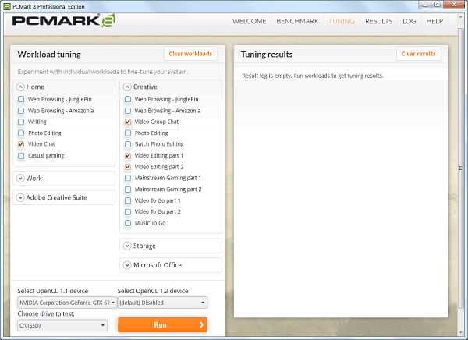Click Clear workloads button
The width and height of the screenshot is (468, 340).
(190, 54)
